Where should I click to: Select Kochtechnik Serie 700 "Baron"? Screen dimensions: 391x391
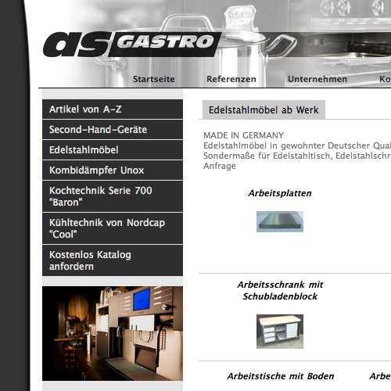coord(113,196)
